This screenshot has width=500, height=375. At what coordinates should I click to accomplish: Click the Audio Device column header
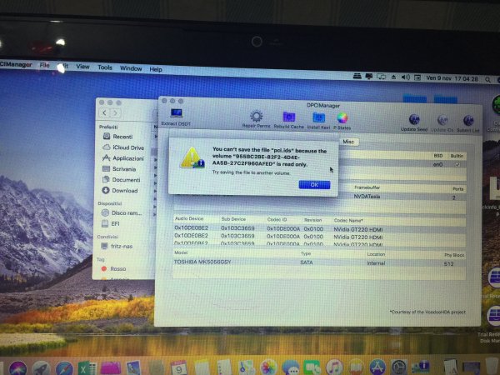pos(189,218)
